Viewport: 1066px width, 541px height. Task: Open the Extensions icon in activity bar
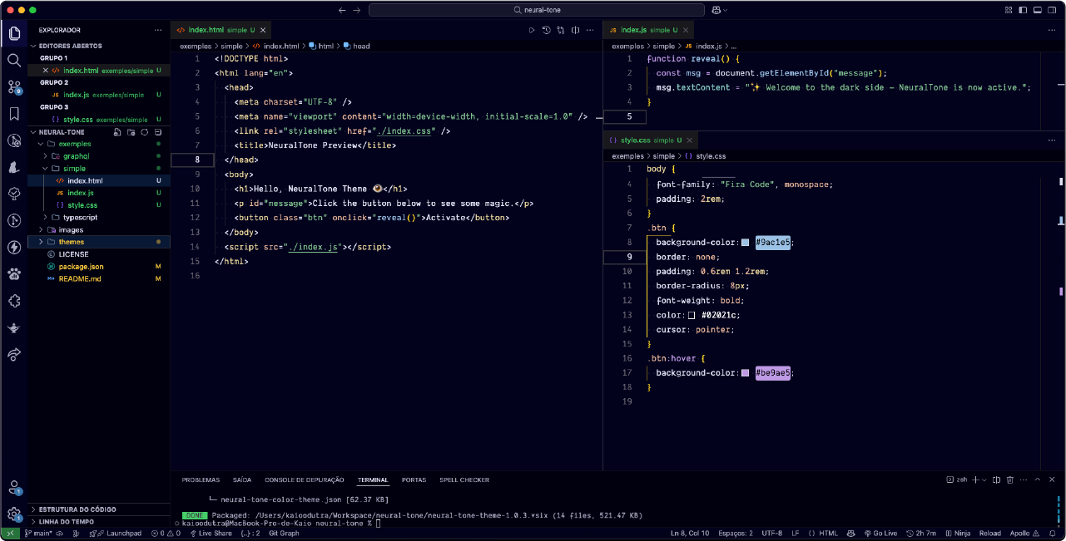tap(14, 300)
